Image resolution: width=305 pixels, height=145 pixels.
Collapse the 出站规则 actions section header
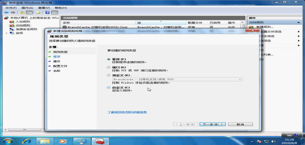tap(299, 22)
